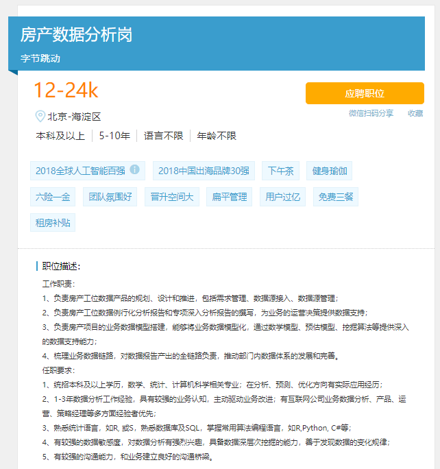
Task: Click the salary text 12-24k
Action: pyautogui.click(x=66, y=90)
